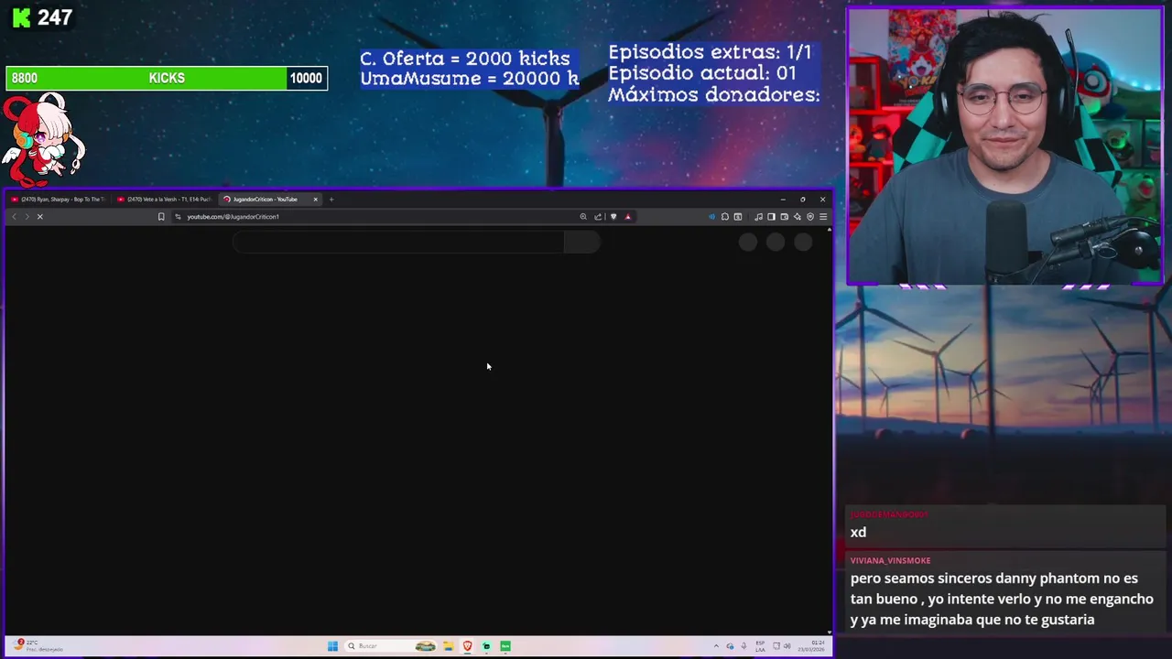Open the ESP LAA language switcher
The width and height of the screenshot is (1172, 659).
(x=761, y=646)
